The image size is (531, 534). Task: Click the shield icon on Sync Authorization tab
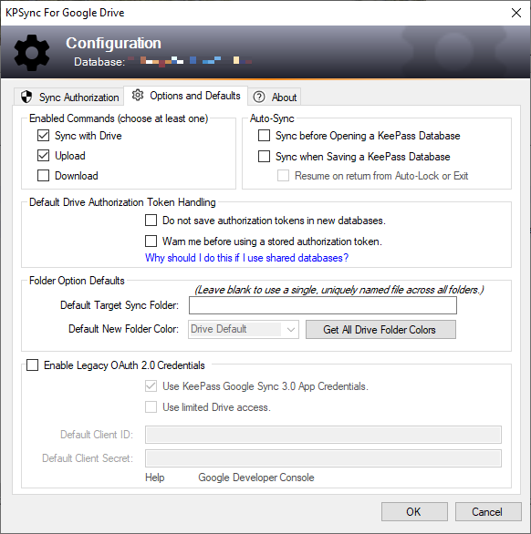click(26, 97)
